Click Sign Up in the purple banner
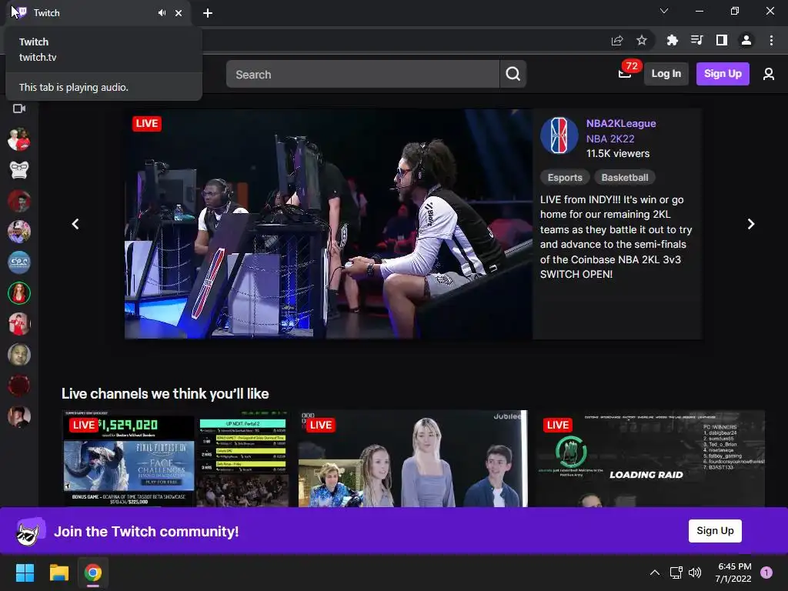Image resolution: width=788 pixels, height=591 pixels. 715,531
